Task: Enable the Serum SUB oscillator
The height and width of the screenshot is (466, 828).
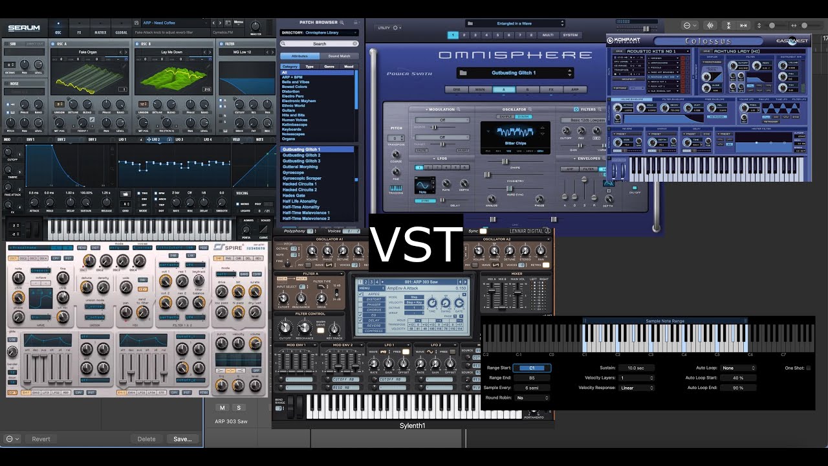Action: point(6,44)
